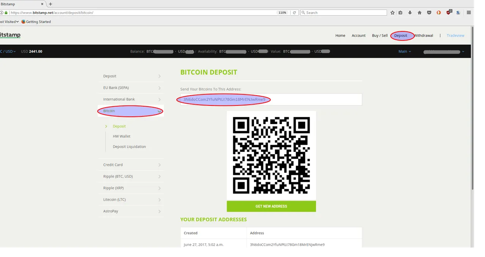This screenshot has width=485, height=257.
Task: Click USD 2441.00 price text
Action: pos(31,51)
